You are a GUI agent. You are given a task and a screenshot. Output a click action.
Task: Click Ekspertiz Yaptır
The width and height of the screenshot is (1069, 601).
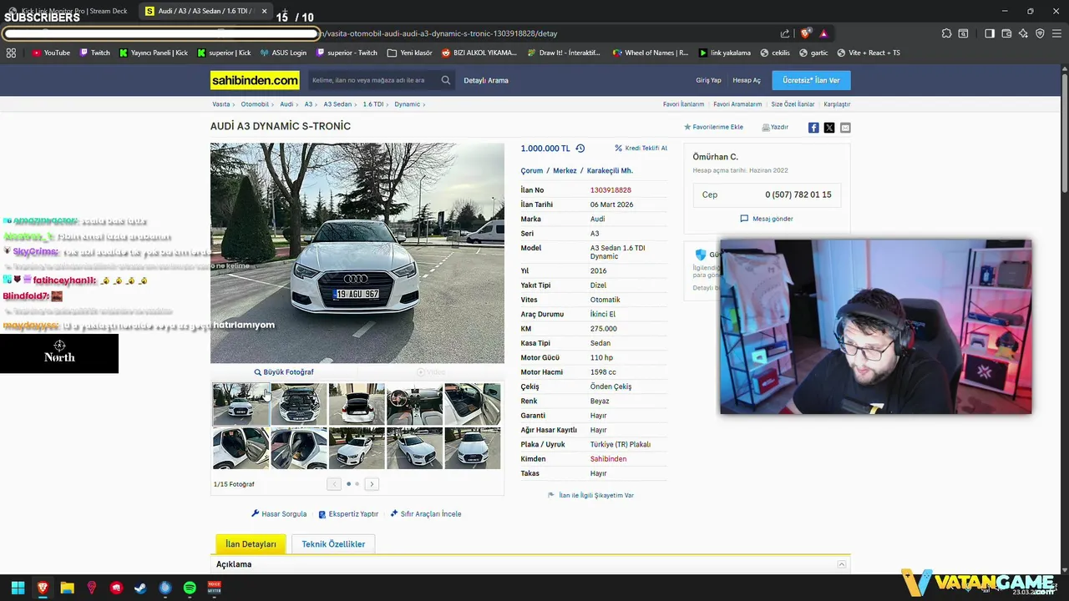(348, 514)
